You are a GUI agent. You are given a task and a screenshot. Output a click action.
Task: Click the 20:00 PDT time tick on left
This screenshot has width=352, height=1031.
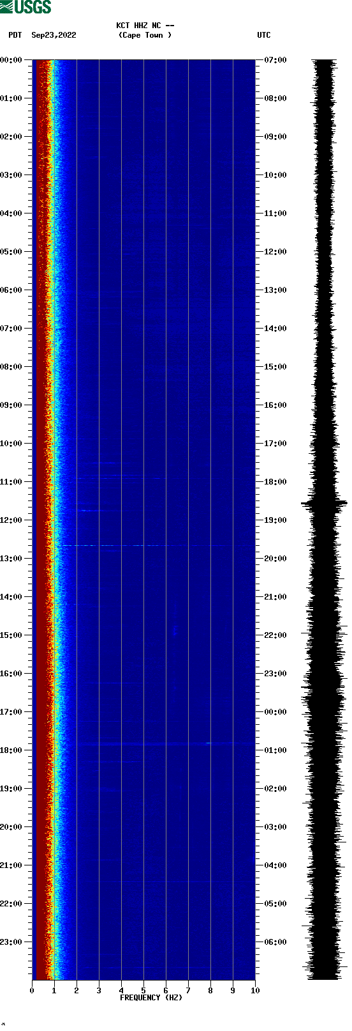click(x=11, y=827)
